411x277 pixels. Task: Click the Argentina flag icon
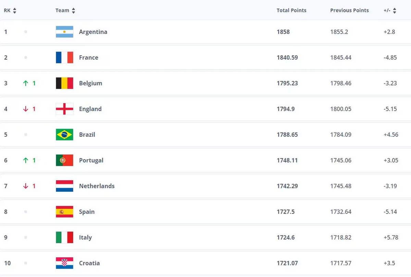[64, 32]
